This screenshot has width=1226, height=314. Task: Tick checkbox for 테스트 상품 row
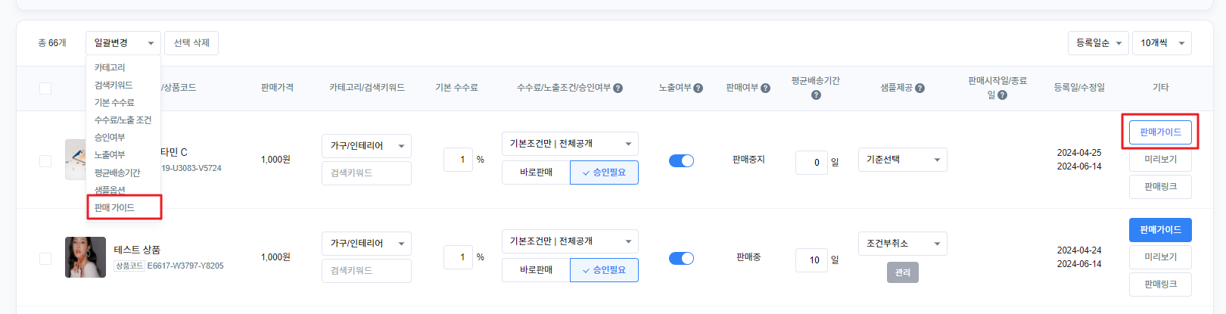(x=45, y=258)
